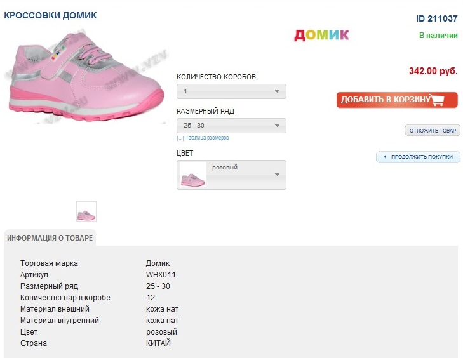Click the Кроссовки Домик product title

point(51,15)
